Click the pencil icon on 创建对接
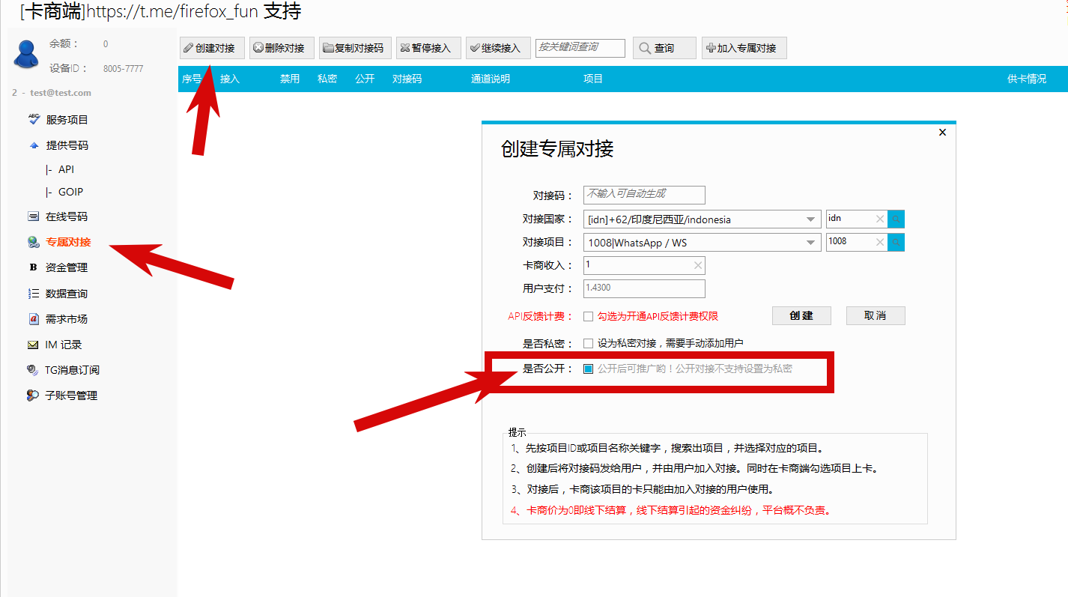Viewport: 1068px width, 597px height. 188,48
